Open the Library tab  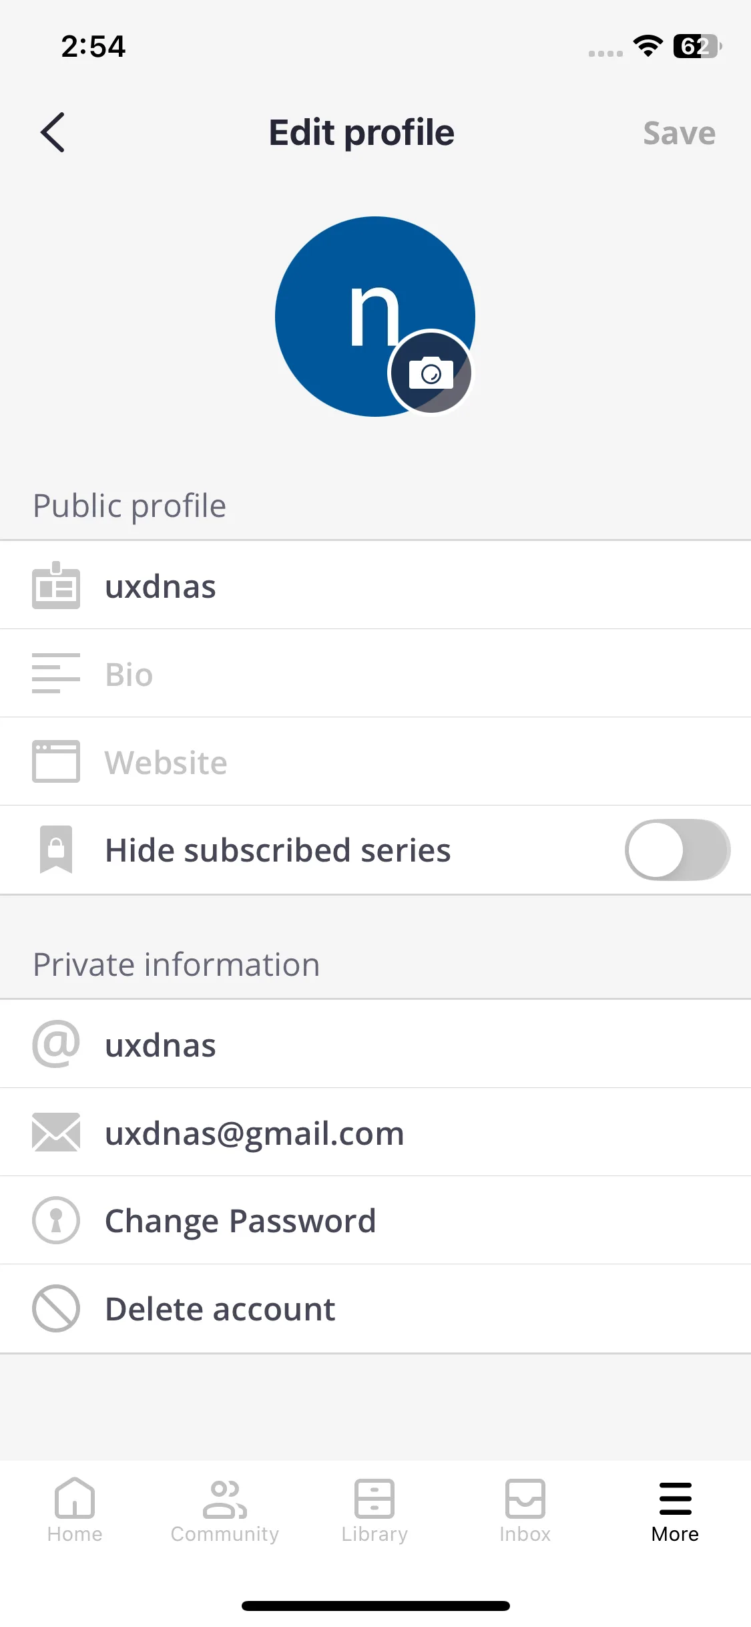click(x=374, y=1510)
